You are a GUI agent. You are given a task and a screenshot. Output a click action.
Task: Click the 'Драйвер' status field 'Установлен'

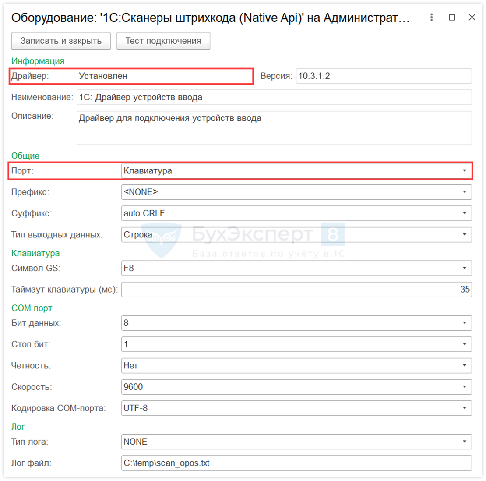pyautogui.click(x=165, y=76)
